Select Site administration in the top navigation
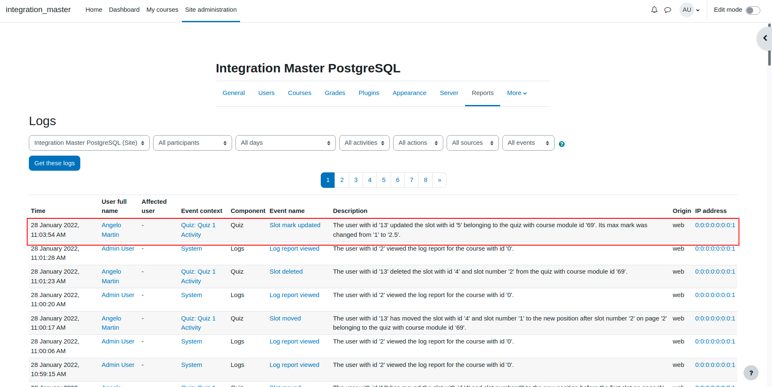772x387 pixels. 211,10
